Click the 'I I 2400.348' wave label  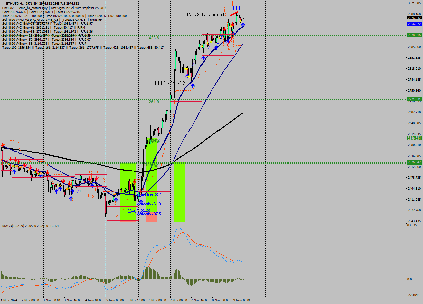click(135, 211)
